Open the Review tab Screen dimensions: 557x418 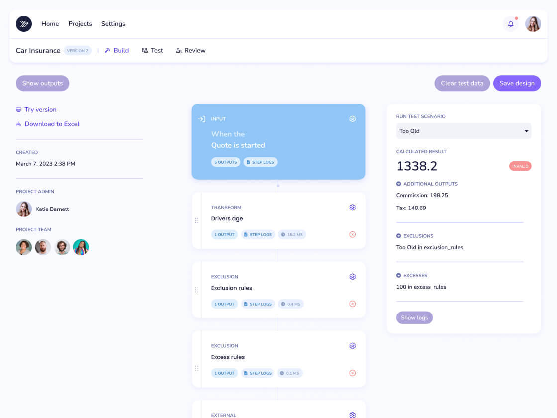pos(190,50)
